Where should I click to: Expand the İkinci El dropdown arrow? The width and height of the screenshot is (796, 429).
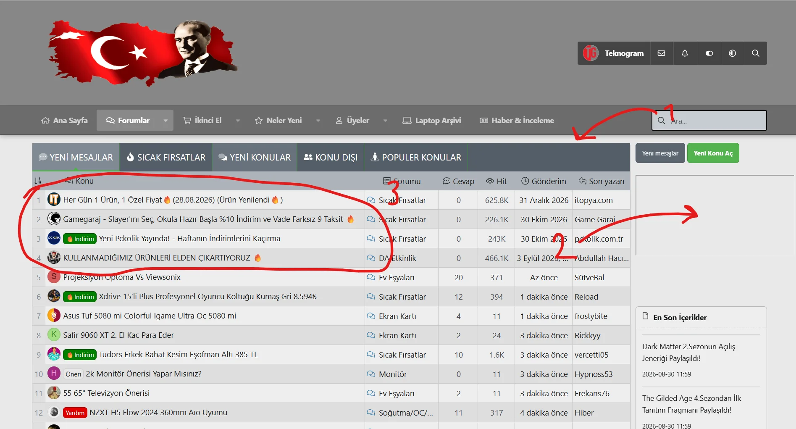(x=238, y=121)
